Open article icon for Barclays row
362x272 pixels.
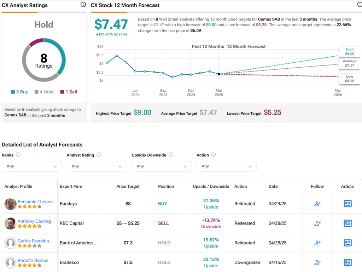[348, 204]
